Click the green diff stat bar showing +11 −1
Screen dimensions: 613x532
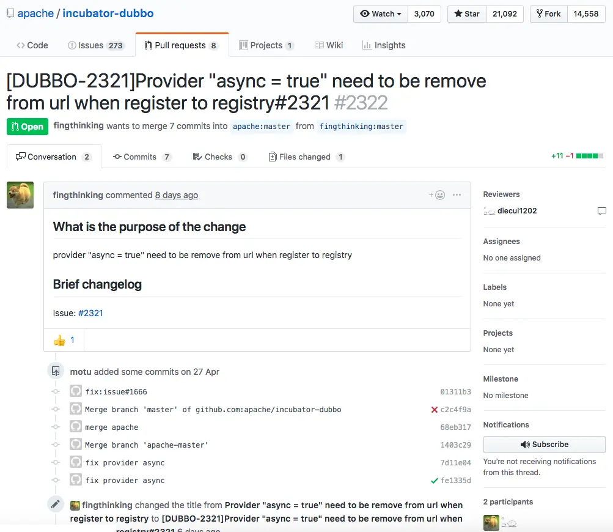point(589,155)
